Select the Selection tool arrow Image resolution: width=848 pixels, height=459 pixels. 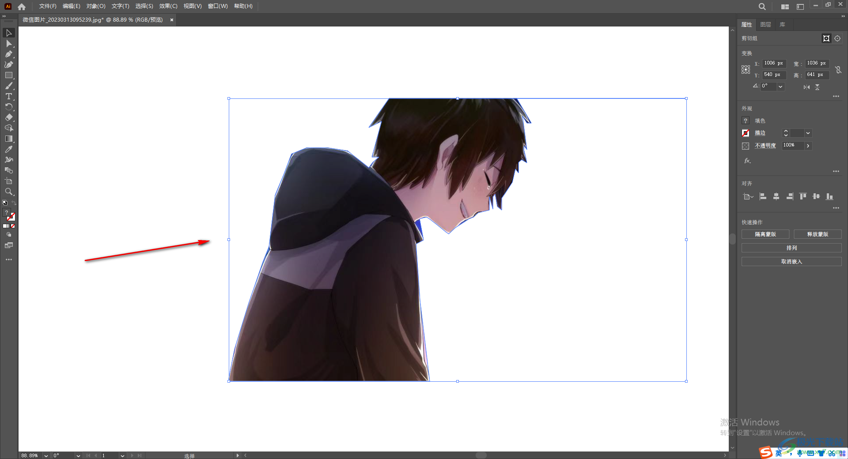coord(8,33)
